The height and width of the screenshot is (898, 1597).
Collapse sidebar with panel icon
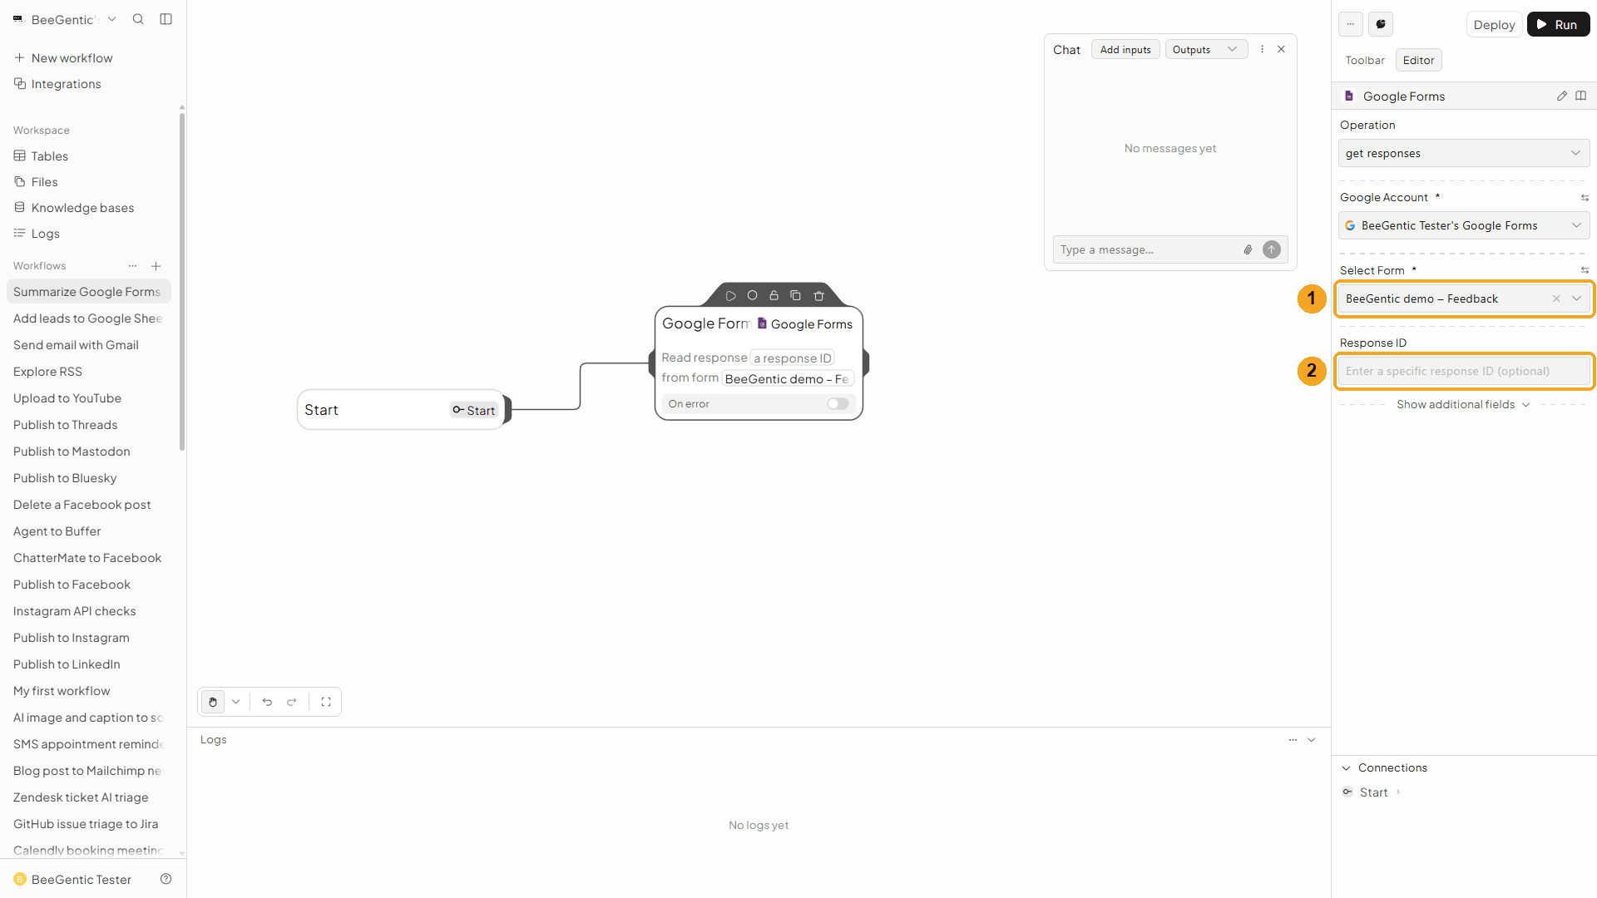tap(166, 19)
